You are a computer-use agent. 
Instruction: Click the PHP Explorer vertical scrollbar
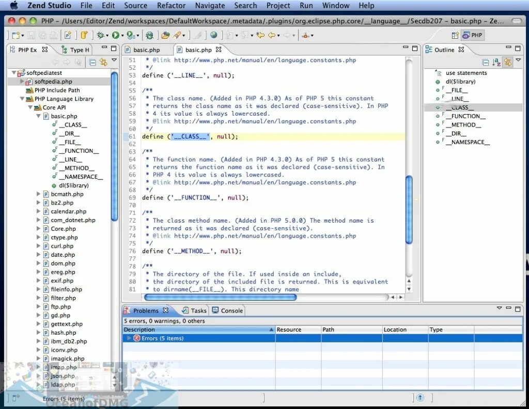click(x=114, y=147)
